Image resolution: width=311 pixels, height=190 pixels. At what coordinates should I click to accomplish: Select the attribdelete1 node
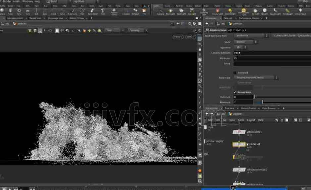pos(239,132)
